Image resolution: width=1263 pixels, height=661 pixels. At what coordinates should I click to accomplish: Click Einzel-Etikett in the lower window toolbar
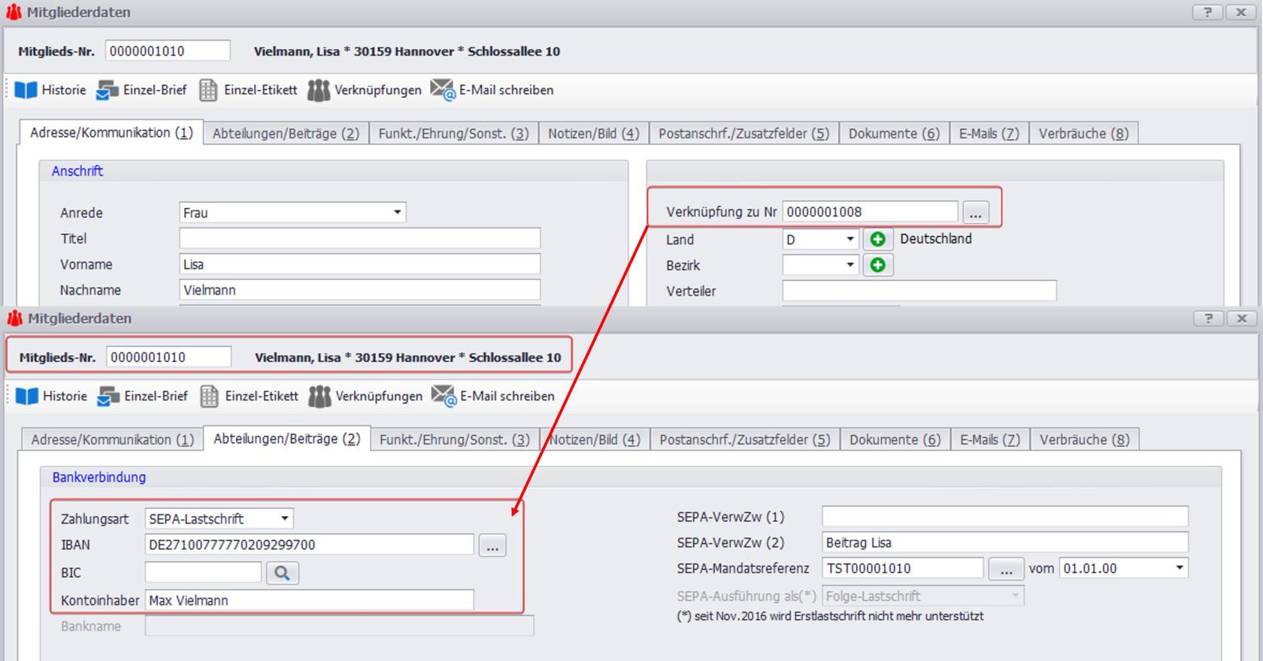249,396
